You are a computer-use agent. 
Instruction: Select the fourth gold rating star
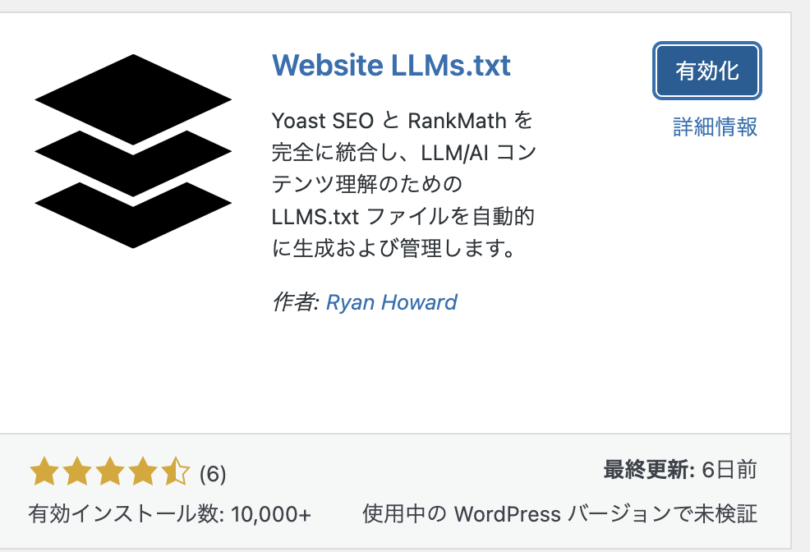[143, 471]
